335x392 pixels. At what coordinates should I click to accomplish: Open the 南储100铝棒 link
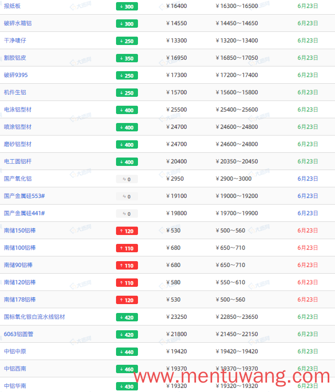[20, 248]
